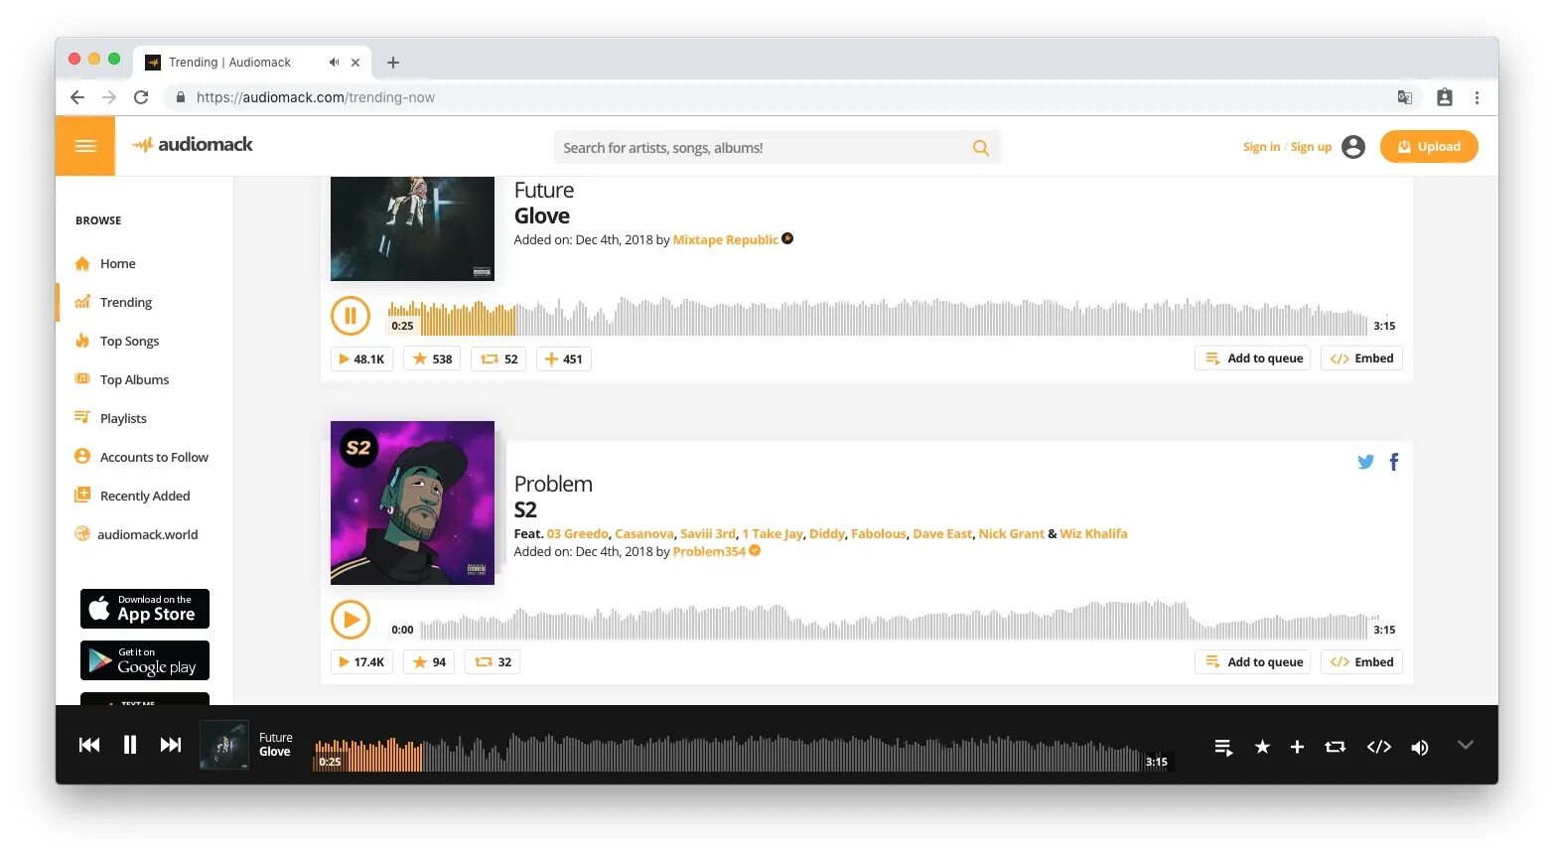
Task: Re-up Glove via the 52 button
Action: click(499, 358)
